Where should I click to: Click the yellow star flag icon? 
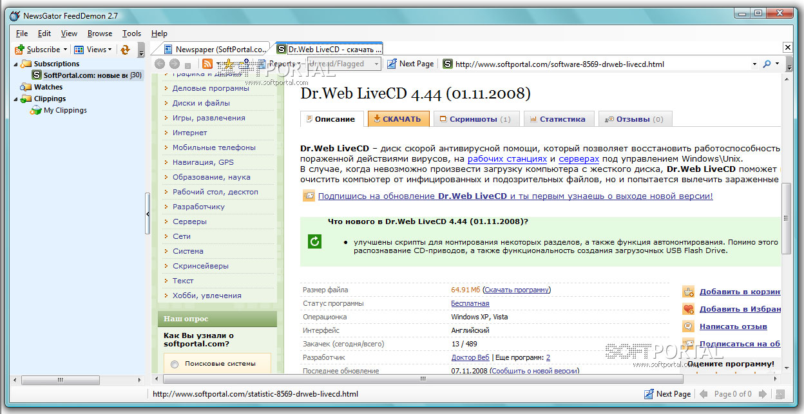[x=229, y=64]
